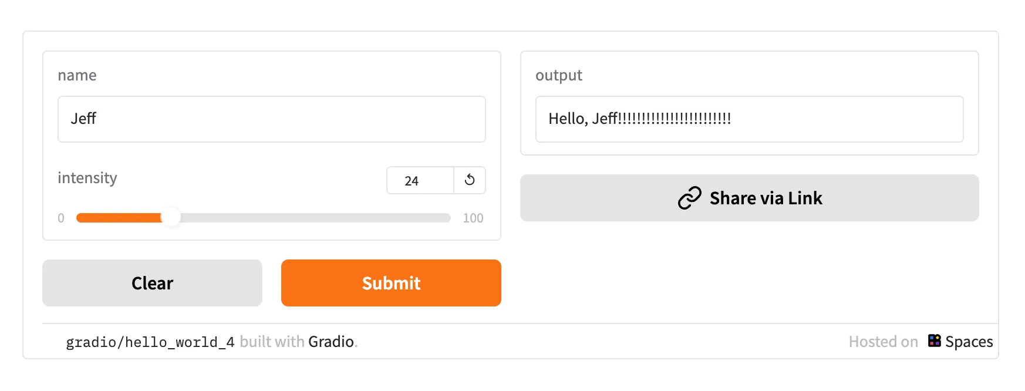
Task: Open the Gradio link in footer
Action: (x=331, y=342)
